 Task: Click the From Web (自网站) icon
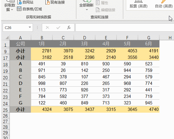pos(20,2)
